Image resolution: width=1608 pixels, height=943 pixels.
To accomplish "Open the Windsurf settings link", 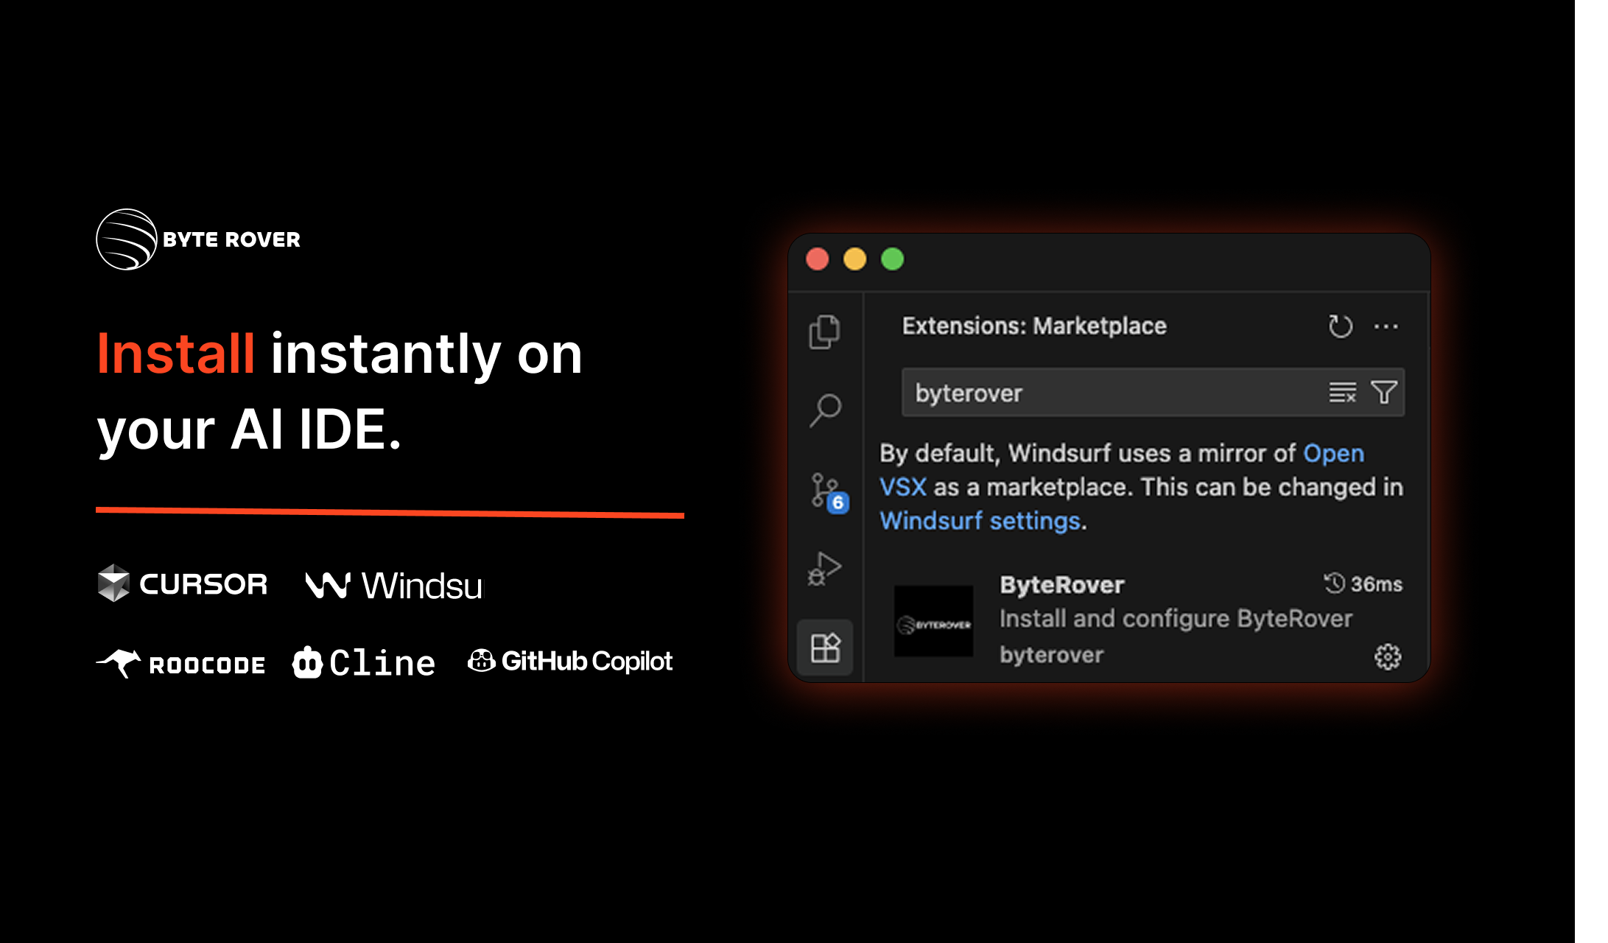I will tap(980, 522).
